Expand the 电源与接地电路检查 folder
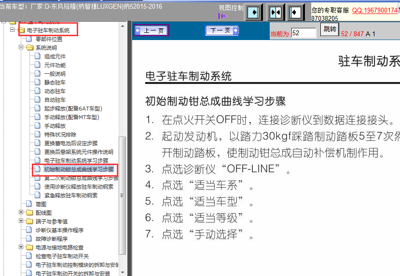Viewport: 400px width, 276px height. (x=21, y=247)
